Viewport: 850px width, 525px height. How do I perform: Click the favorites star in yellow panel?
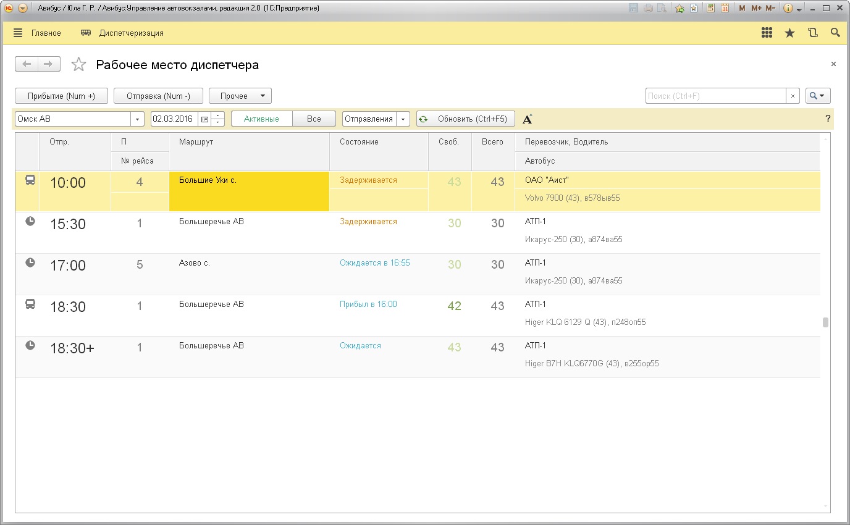click(789, 33)
